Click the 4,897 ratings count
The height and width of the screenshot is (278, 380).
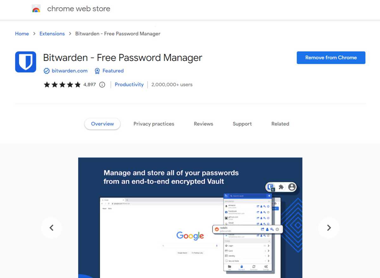[90, 84]
